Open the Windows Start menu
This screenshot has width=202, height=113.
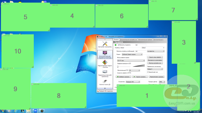pyautogui.click(x=3, y=111)
